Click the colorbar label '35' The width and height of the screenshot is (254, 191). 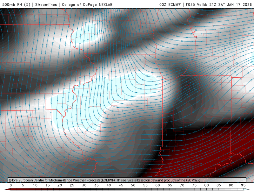coord(97,185)
